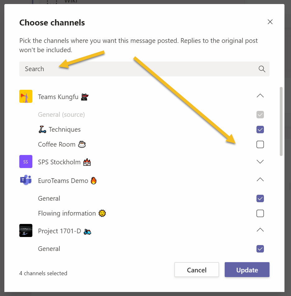
Task: Collapse the EuroTeams Demo channel list
Action: [260, 180]
